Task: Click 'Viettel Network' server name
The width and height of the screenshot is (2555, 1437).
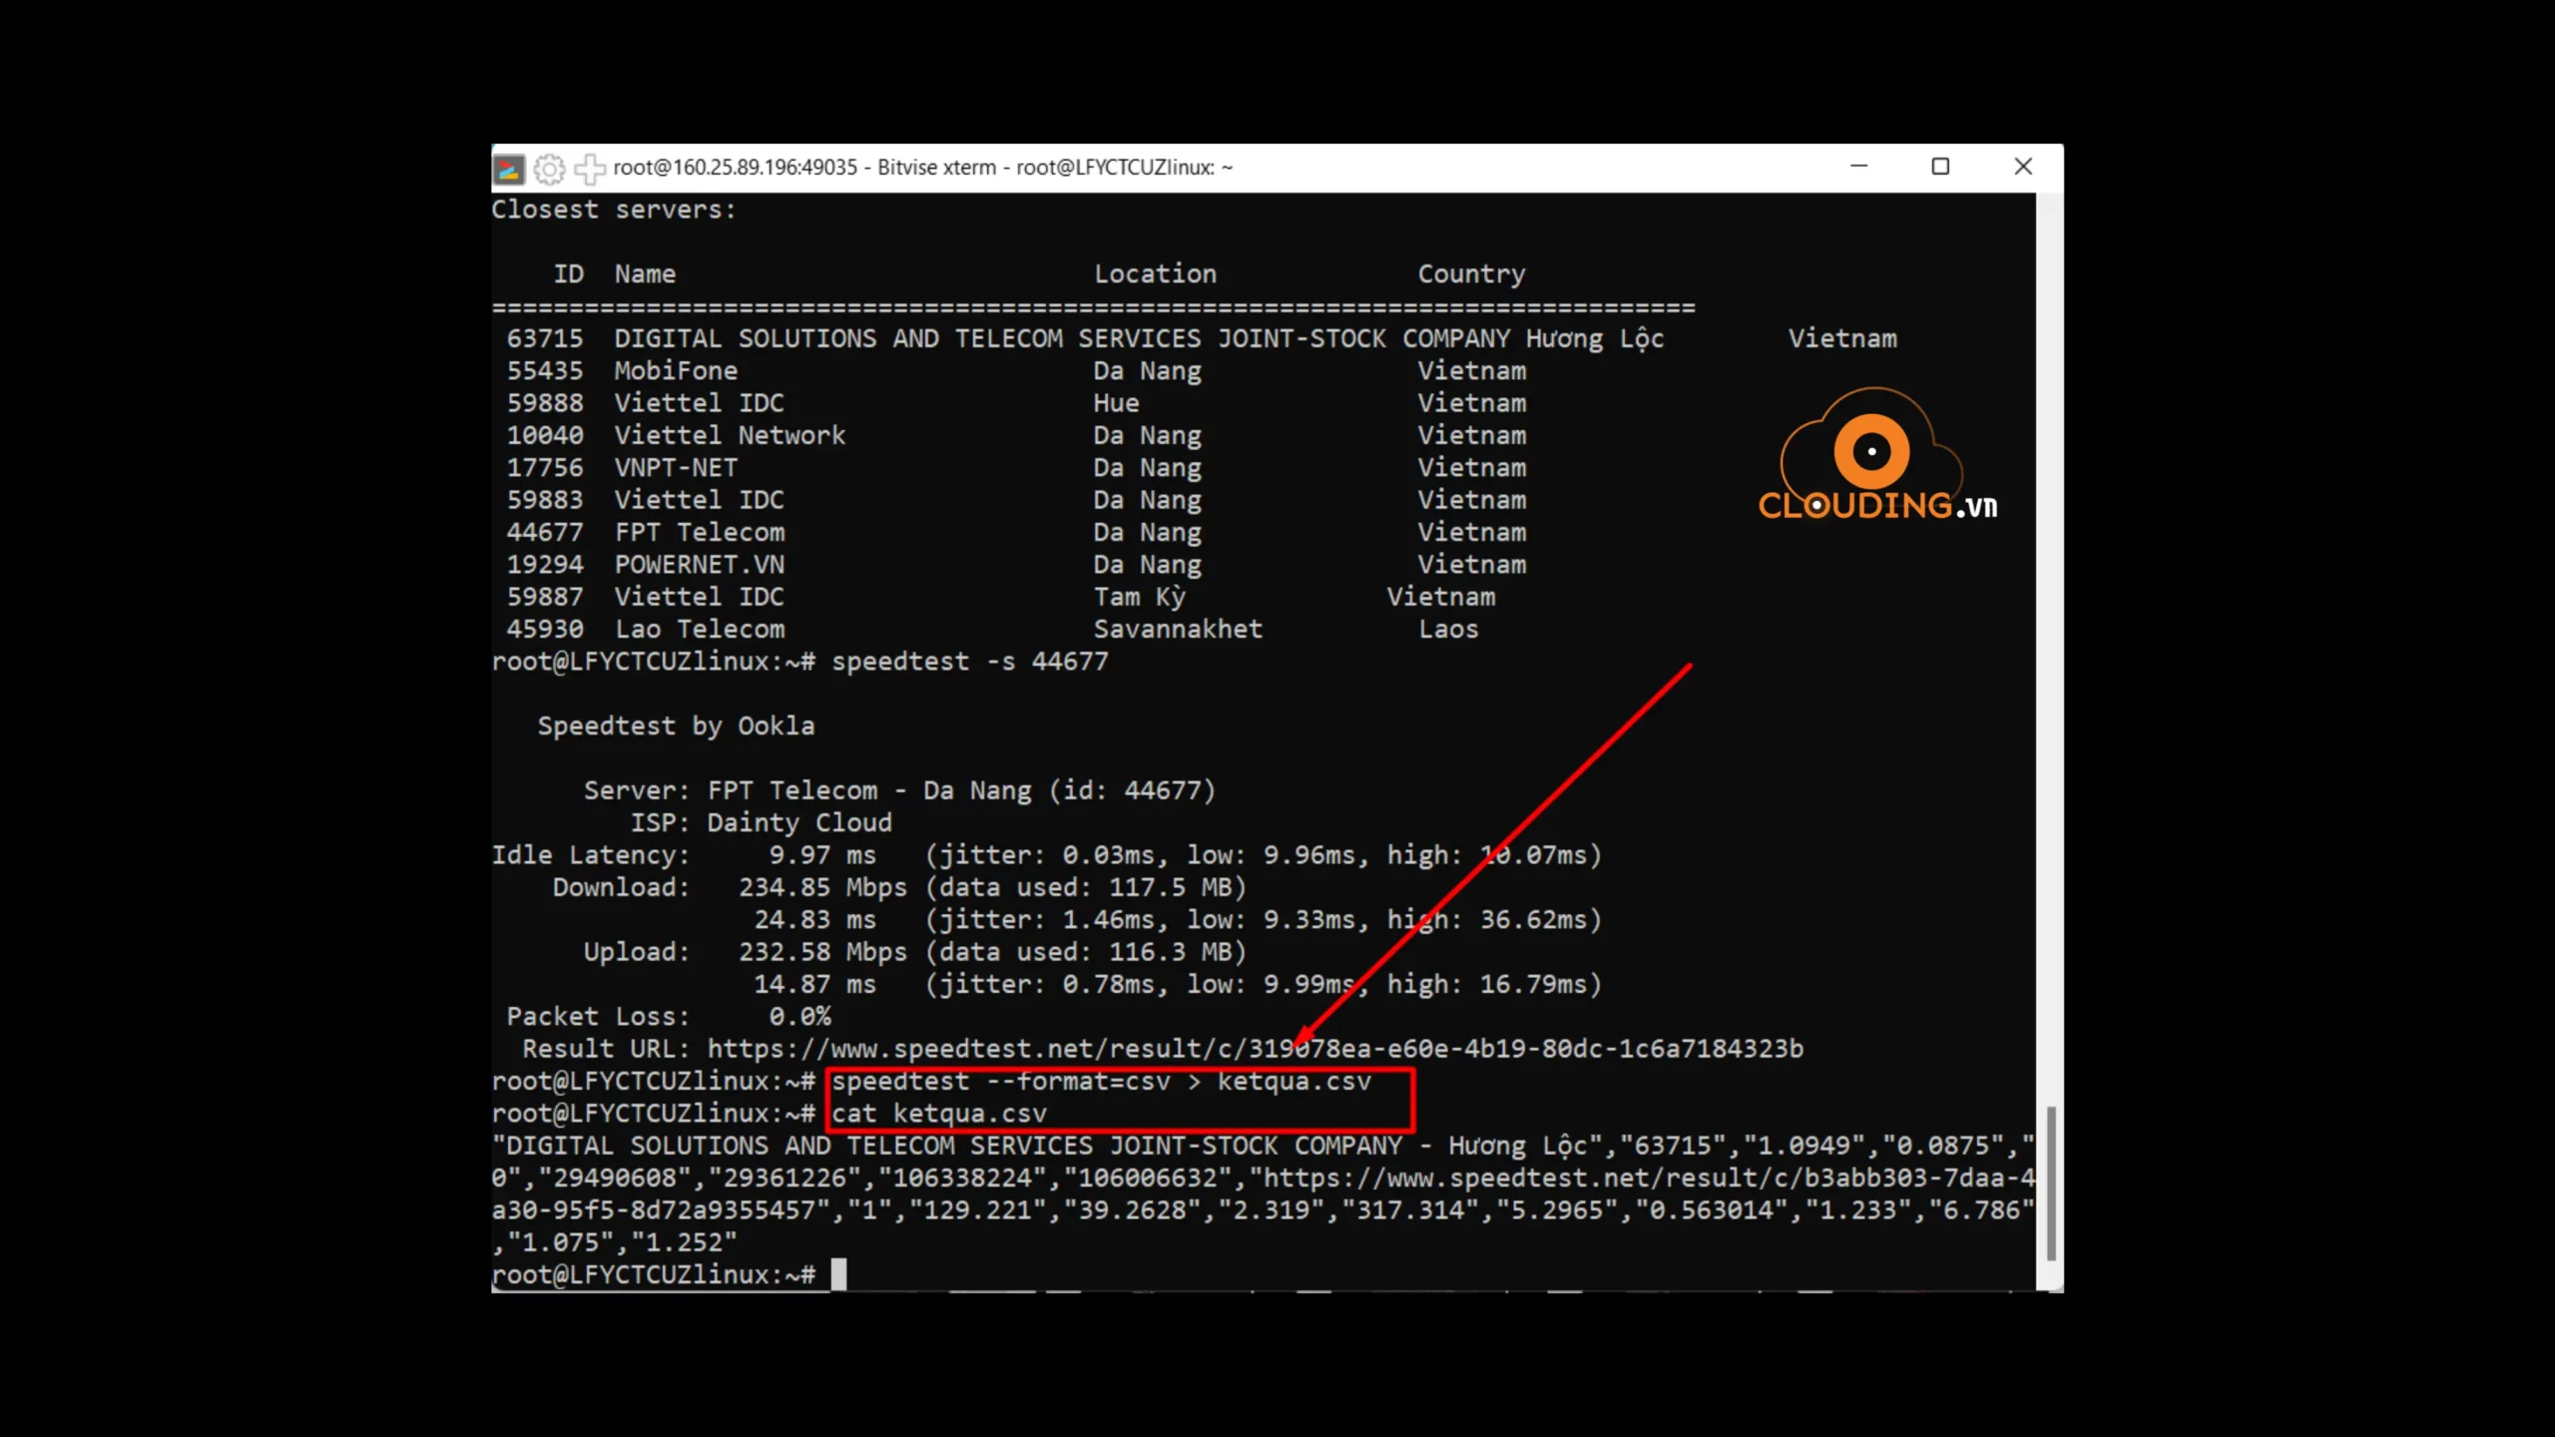Action: pos(730,435)
